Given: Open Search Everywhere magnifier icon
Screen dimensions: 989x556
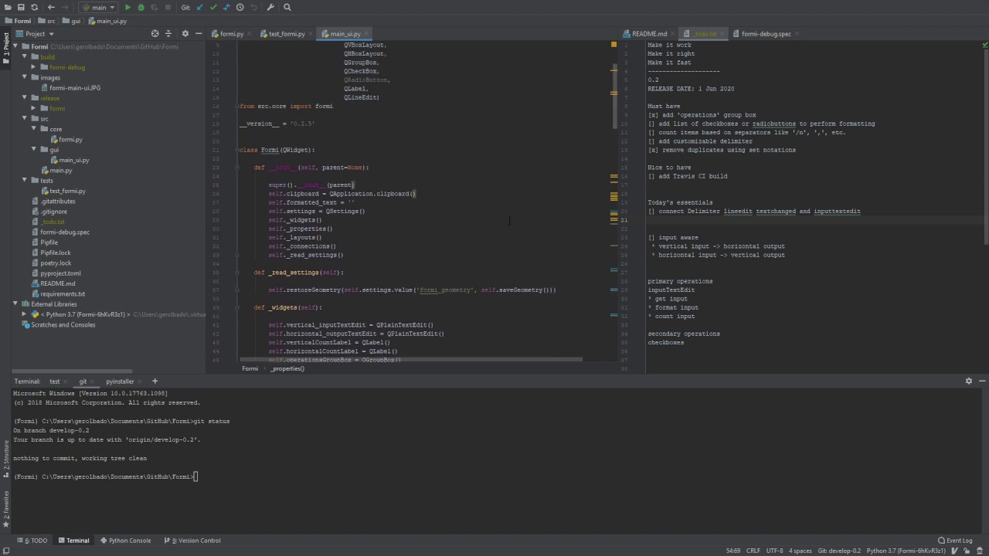Looking at the screenshot, I should tap(287, 7).
